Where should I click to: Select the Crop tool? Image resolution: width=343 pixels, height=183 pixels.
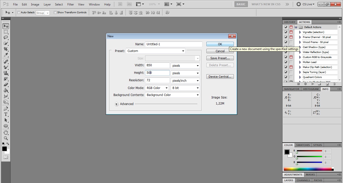(x=6, y=49)
